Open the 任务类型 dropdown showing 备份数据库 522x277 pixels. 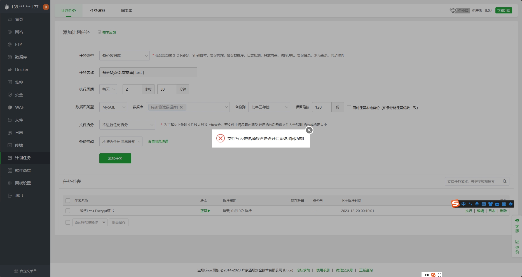pos(125,55)
